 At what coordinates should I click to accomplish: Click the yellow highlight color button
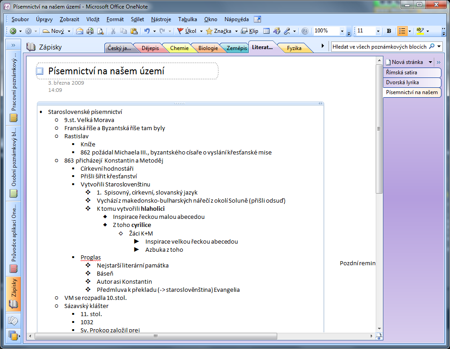pyautogui.click(x=420, y=31)
